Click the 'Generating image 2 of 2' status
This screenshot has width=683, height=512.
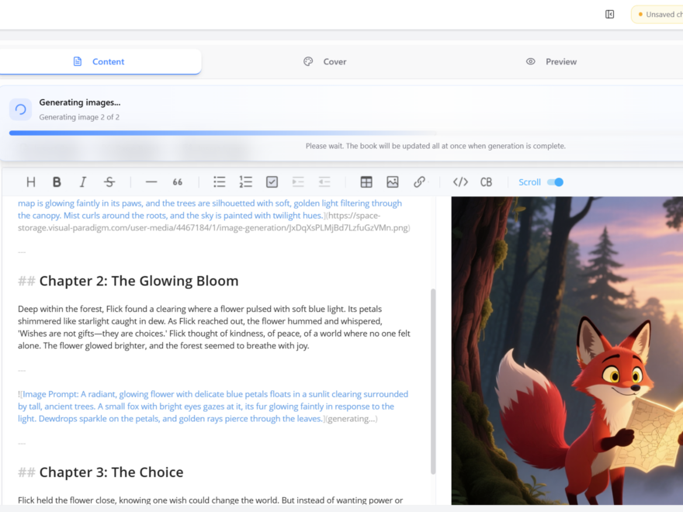pyautogui.click(x=79, y=117)
